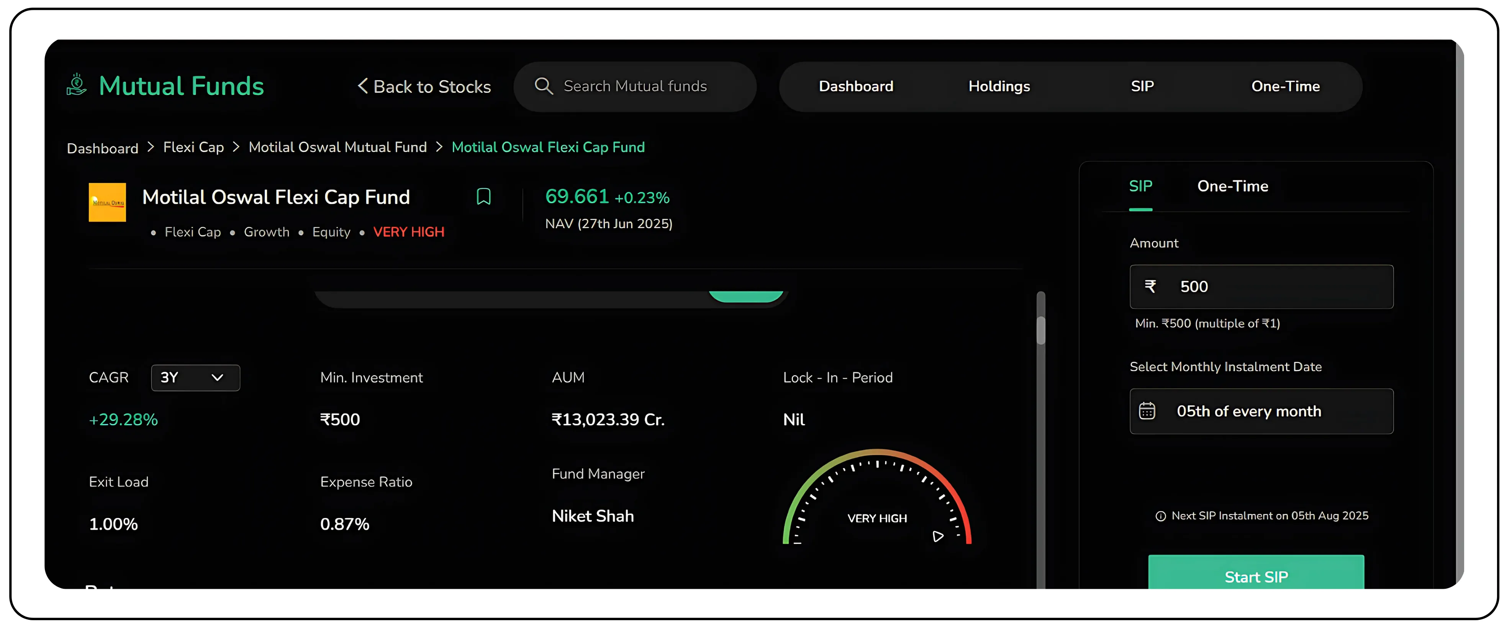Screen dimensions: 1507x629
Task: Click the Dashboard breadcrumb link
Action: [x=102, y=149]
